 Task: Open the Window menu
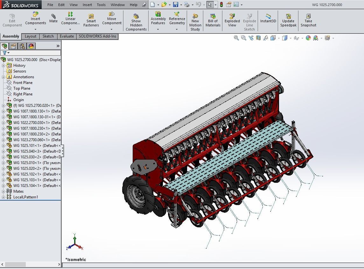point(118,5)
